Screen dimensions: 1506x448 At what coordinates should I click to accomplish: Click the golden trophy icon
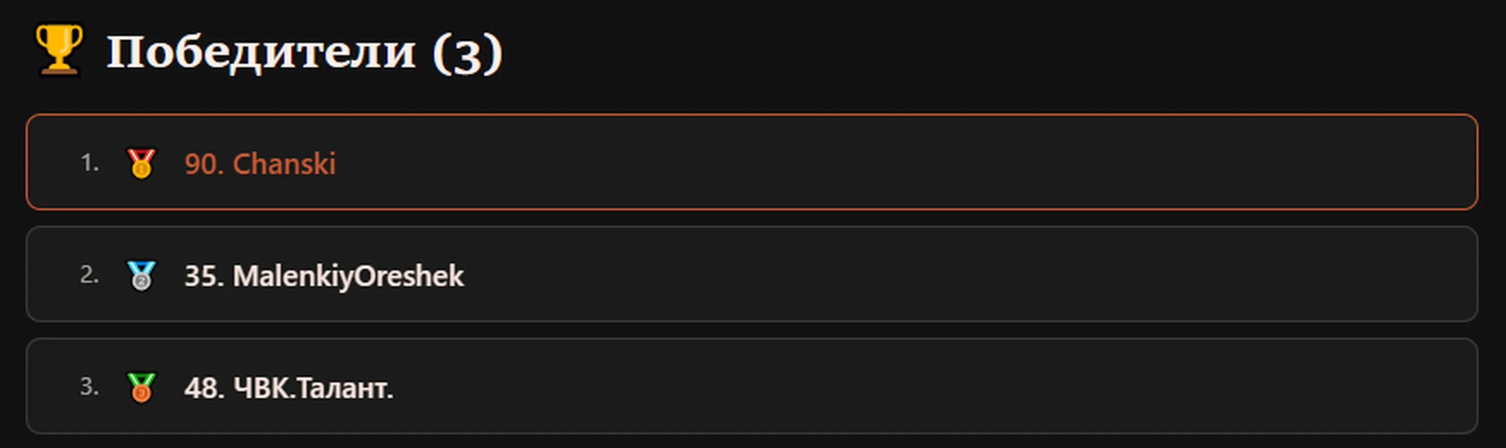[x=59, y=50]
